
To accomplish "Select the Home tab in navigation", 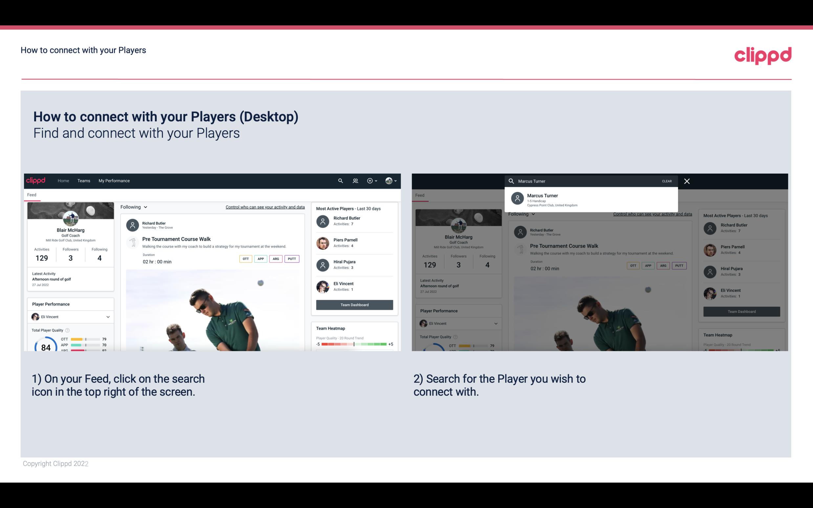I will coord(63,180).
